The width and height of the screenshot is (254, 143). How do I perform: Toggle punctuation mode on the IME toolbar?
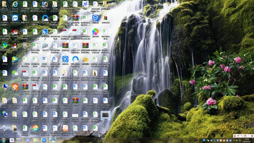point(242,136)
